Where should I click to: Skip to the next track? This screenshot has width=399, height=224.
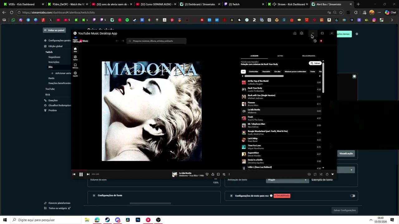pyautogui.click(x=88, y=174)
